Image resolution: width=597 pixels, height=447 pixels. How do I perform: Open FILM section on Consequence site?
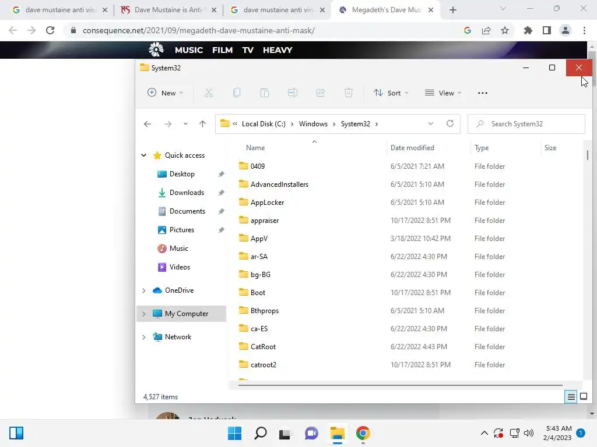click(x=222, y=50)
